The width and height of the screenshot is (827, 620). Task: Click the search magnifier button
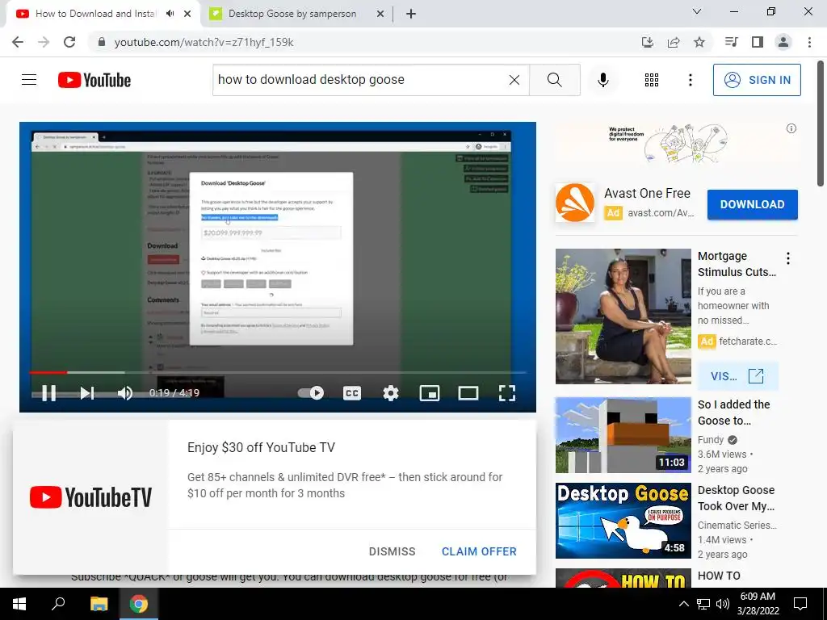coord(554,80)
